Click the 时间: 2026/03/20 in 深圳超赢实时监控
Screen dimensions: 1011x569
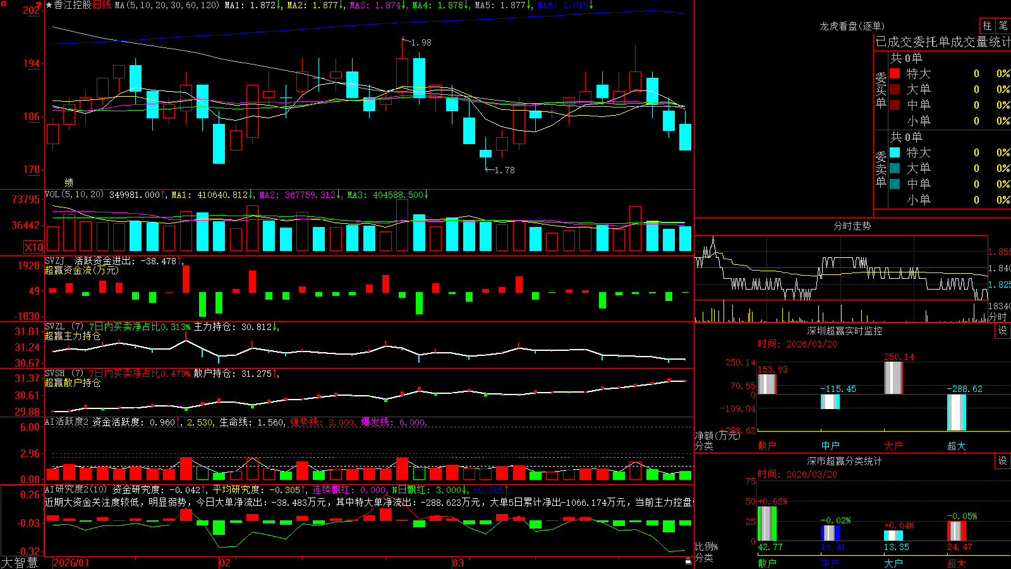coord(797,344)
